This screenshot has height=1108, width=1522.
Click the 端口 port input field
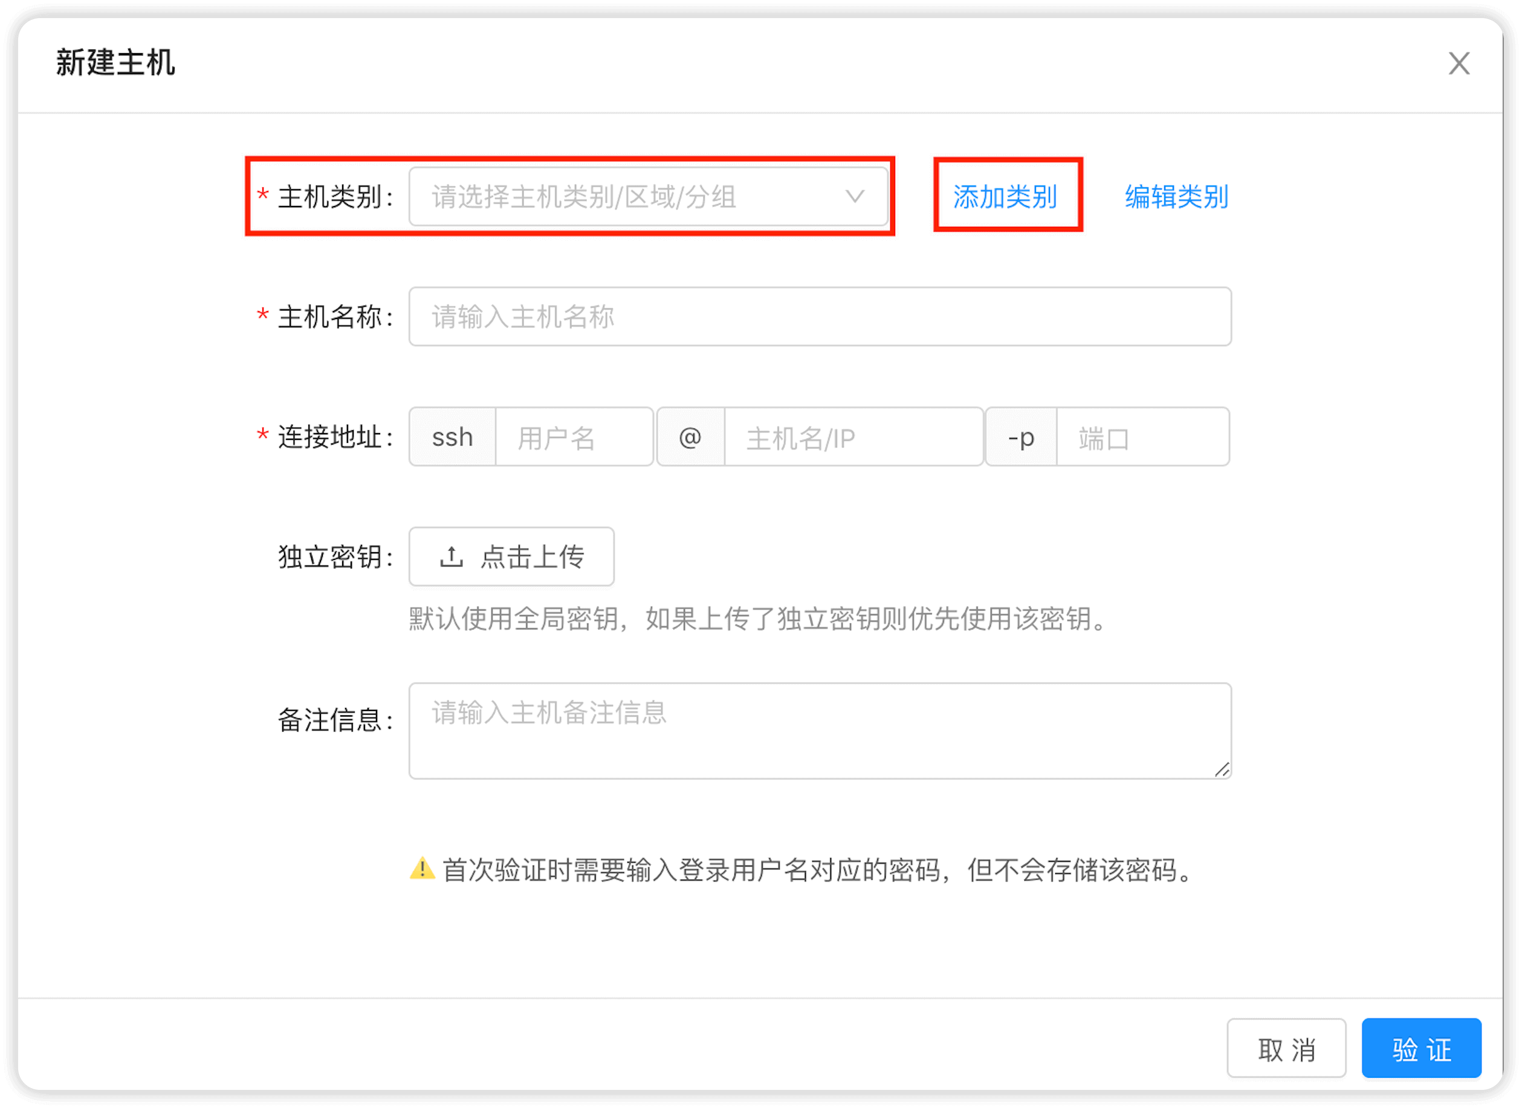click(1142, 437)
